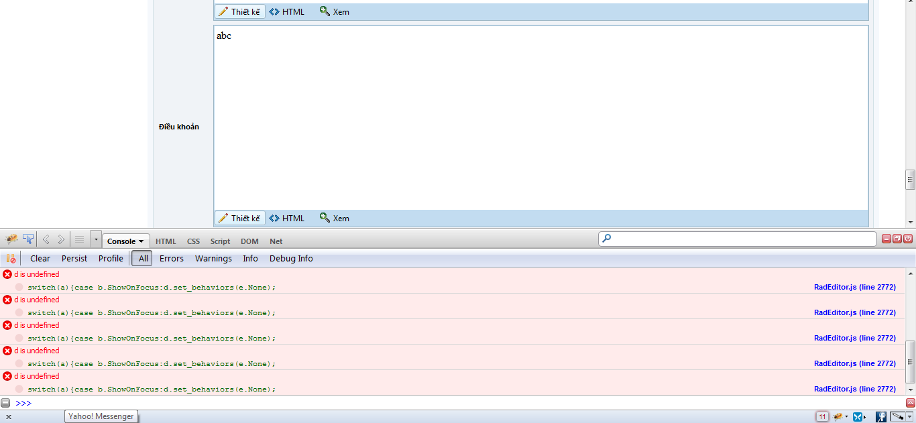The height and width of the screenshot is (423, 916).
Task: Select the All console filter
Action: (x=142, y=258)
